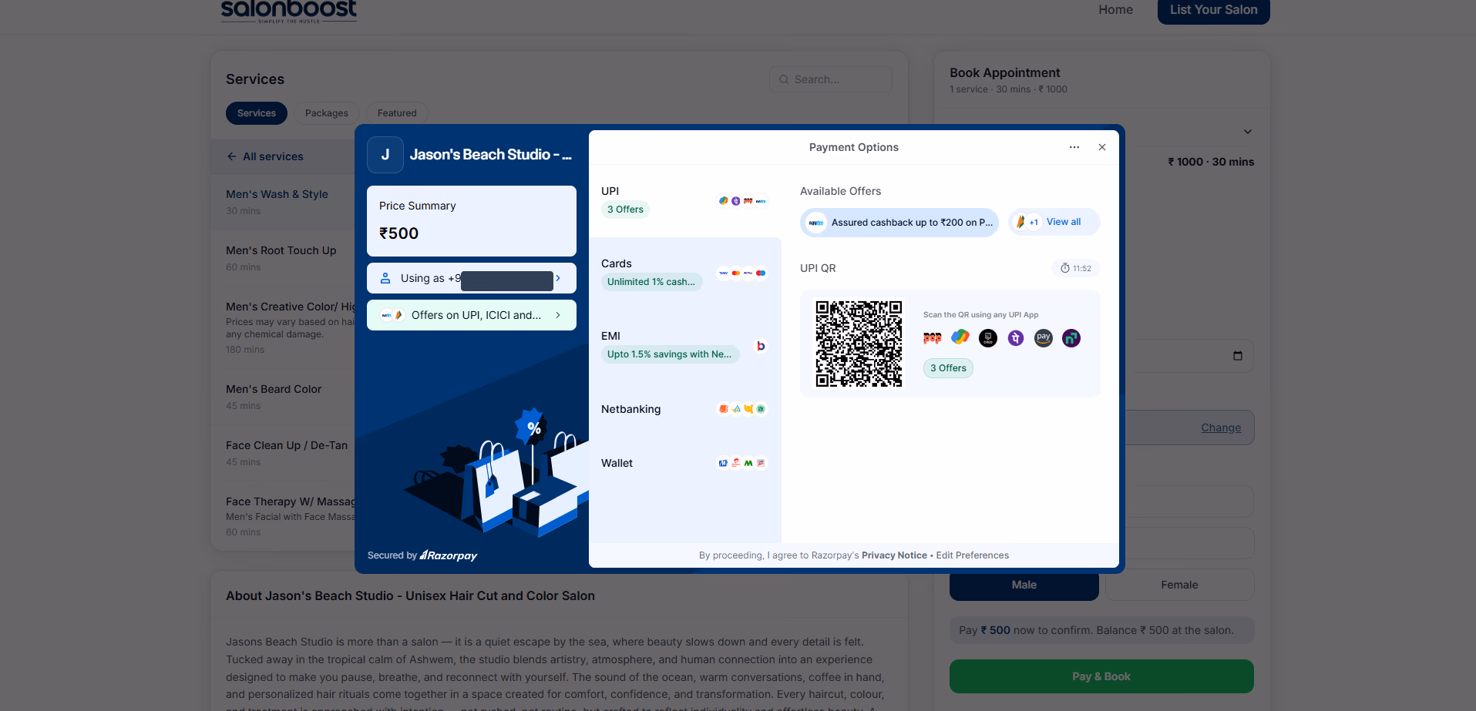Screen dimensions: 1476x711
Task: Click the UPI QR countdown timer icon
Action: point(1065,268)
